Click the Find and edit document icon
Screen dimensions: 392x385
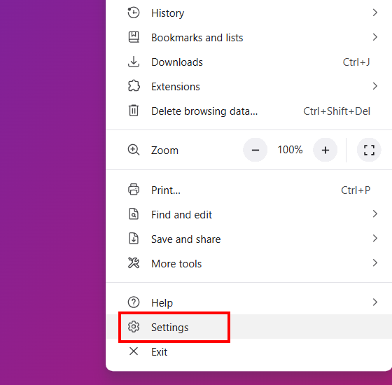[x=134, y=214]
